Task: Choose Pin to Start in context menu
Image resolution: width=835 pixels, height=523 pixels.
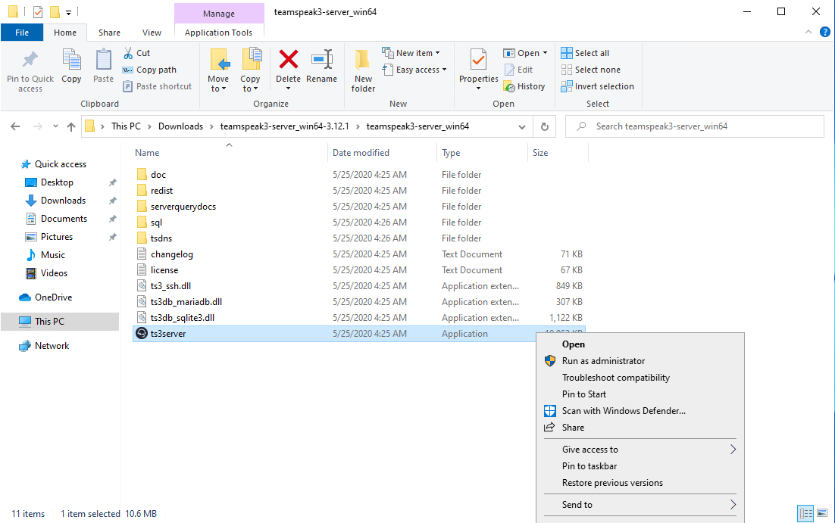Action: 640,394
